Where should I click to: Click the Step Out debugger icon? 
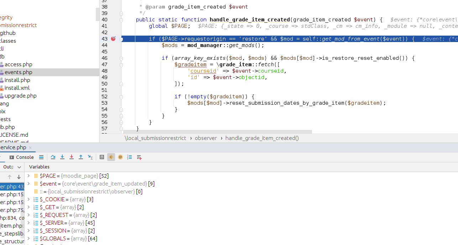coord(81,157)
